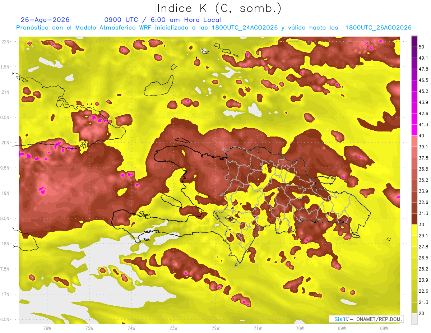
Task: Click the '50' value on the color scale
Action: tap(422, 47)
